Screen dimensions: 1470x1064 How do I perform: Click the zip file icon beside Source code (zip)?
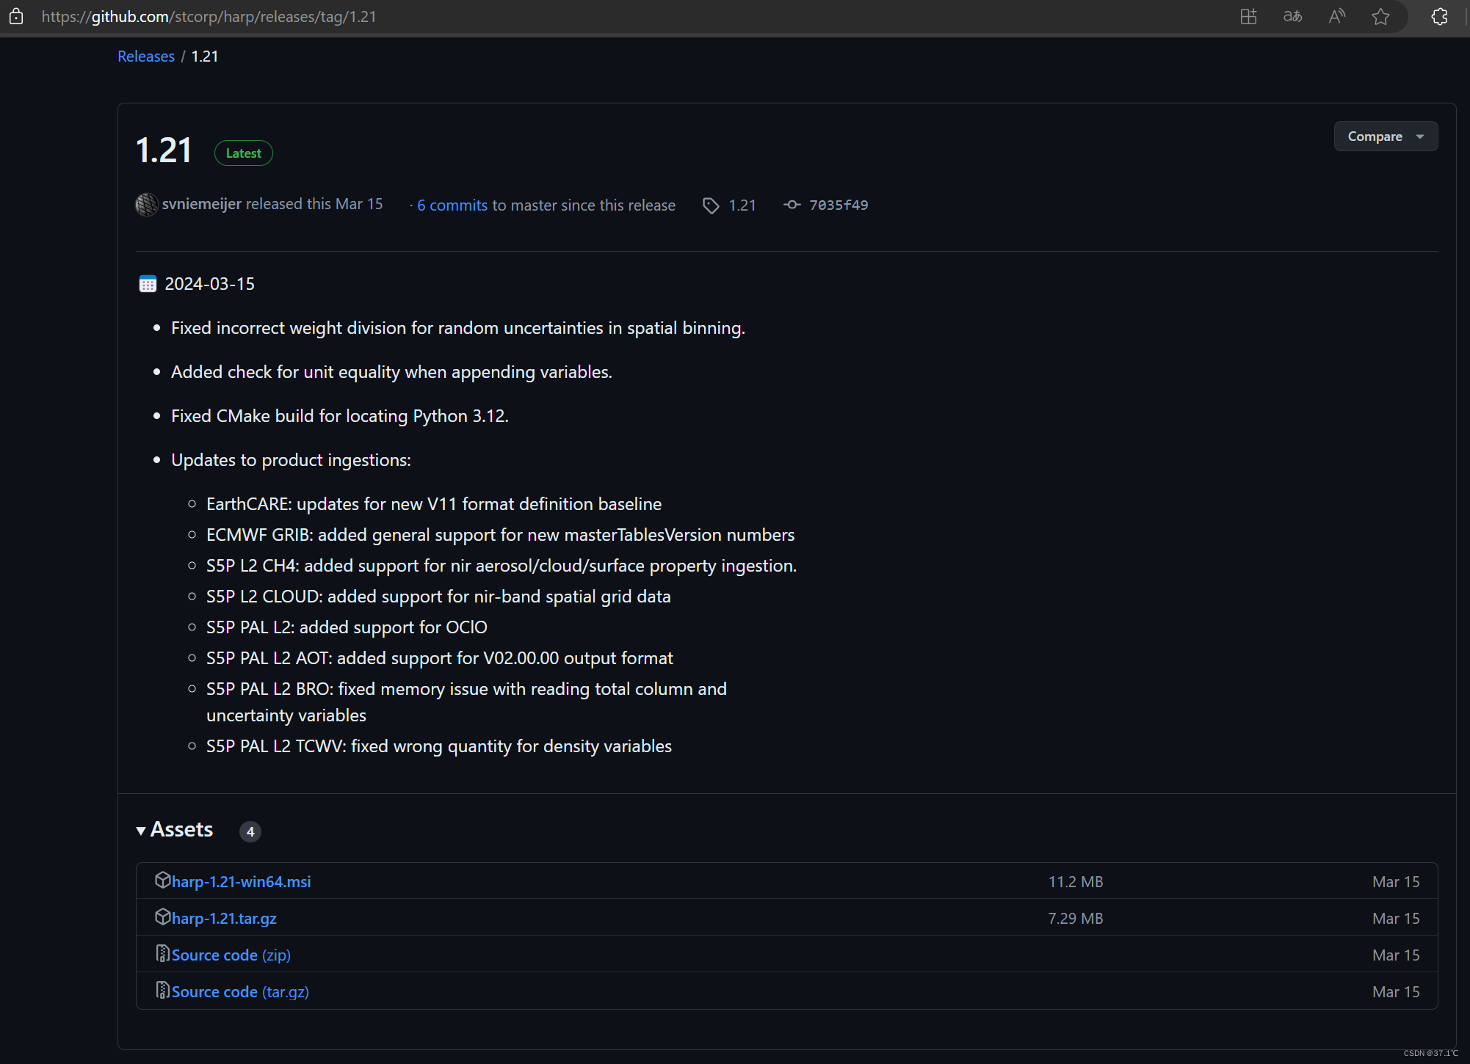coord(162,953)
